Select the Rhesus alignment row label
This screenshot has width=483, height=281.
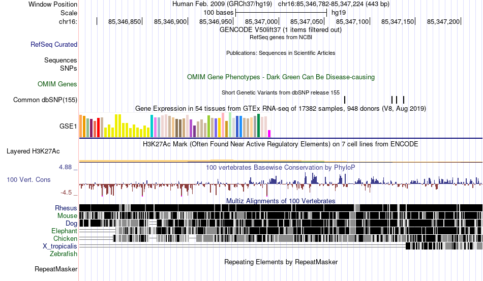click(x=66, y=208)
